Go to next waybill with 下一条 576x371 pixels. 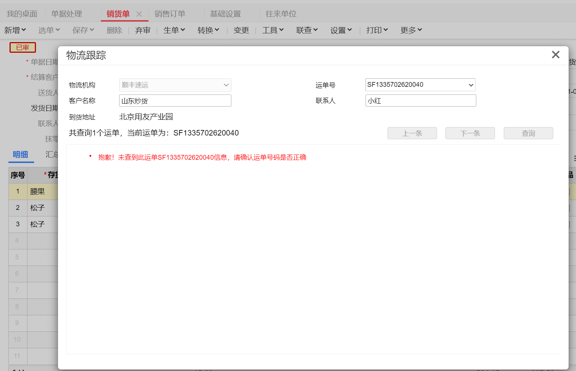tap(470, 133)
